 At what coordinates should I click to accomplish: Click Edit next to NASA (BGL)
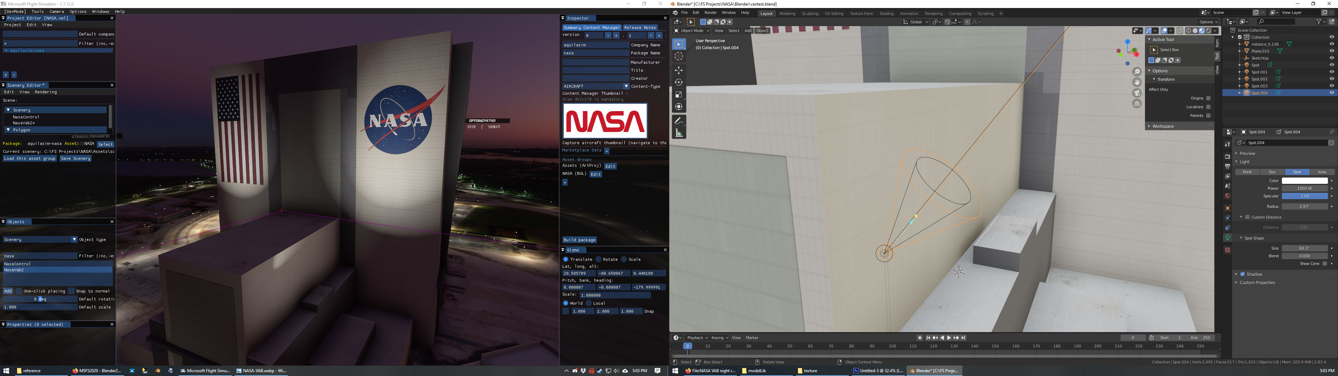pyautogui.click(x=596, y=174)
